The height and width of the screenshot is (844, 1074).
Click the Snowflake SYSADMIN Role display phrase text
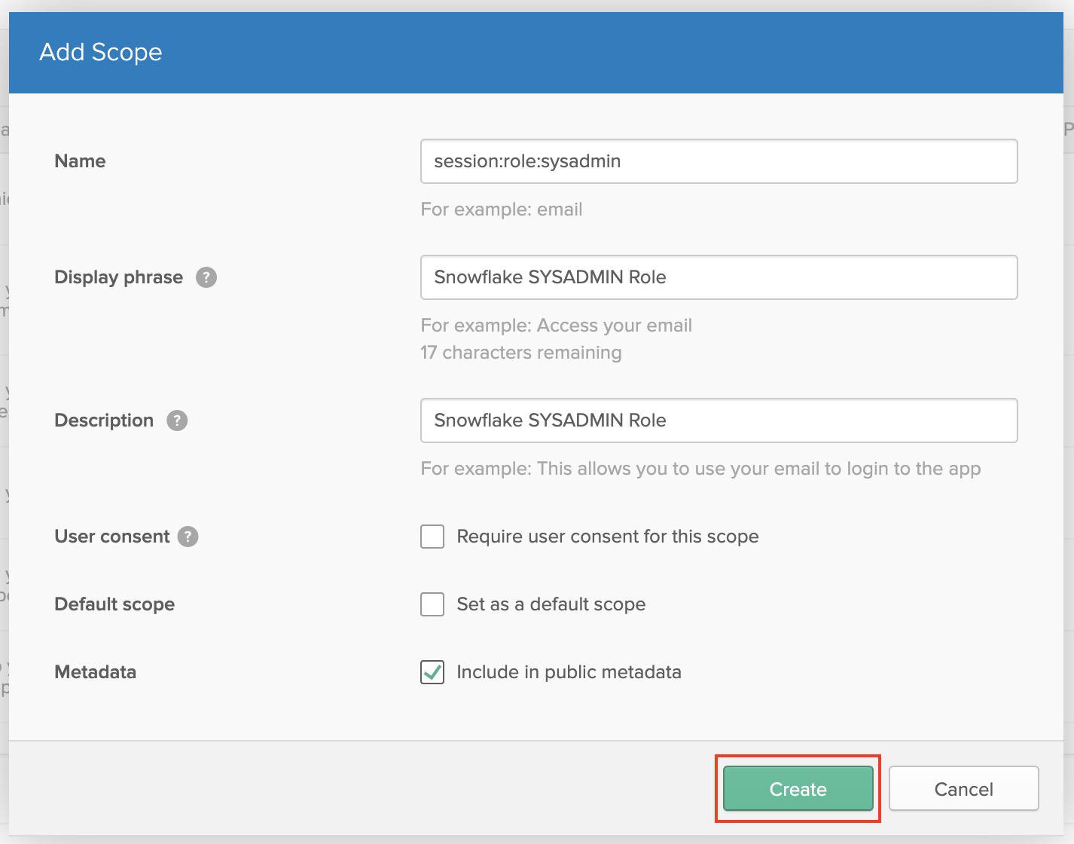pos(550,277)
